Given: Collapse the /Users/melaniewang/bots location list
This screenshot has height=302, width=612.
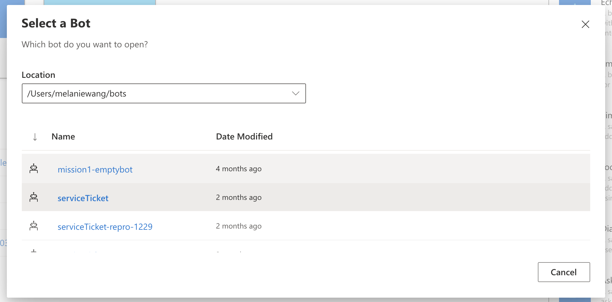Looking at the screenshot, I should (295, 93).
